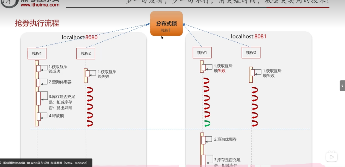Select 线程2 box under localhost:8080
The height and width of the screenshot is (167, 345).
click(86, 53)
